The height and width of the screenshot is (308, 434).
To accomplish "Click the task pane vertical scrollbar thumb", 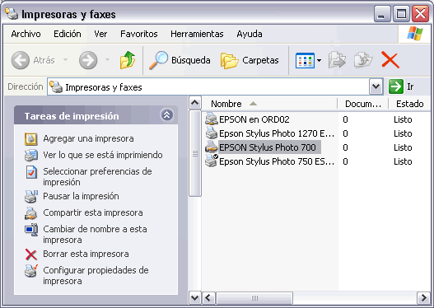I will click(195, 153).
